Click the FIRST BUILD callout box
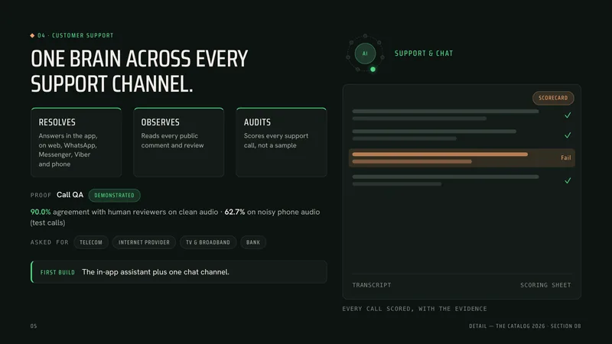Viewport: 612px width, 344px height. [x=179, y=272]
